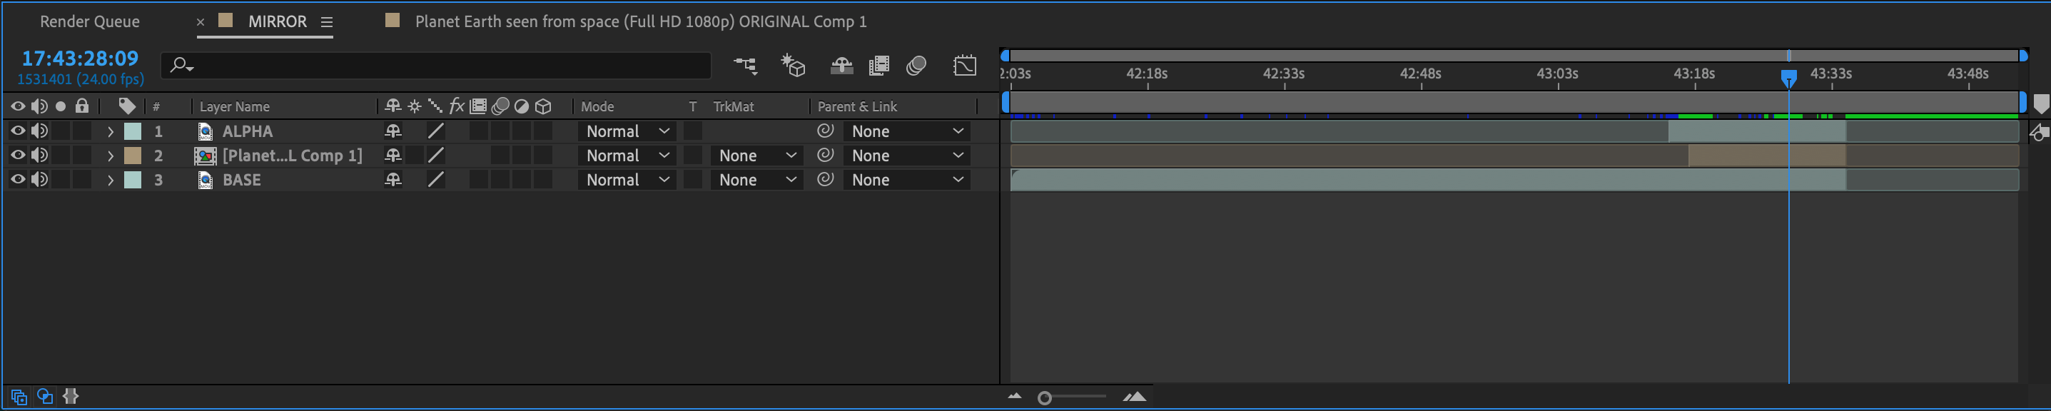Screen dimensions: 2051x411
Task: Click the TrkMat column header
Action: coord(734,107)
